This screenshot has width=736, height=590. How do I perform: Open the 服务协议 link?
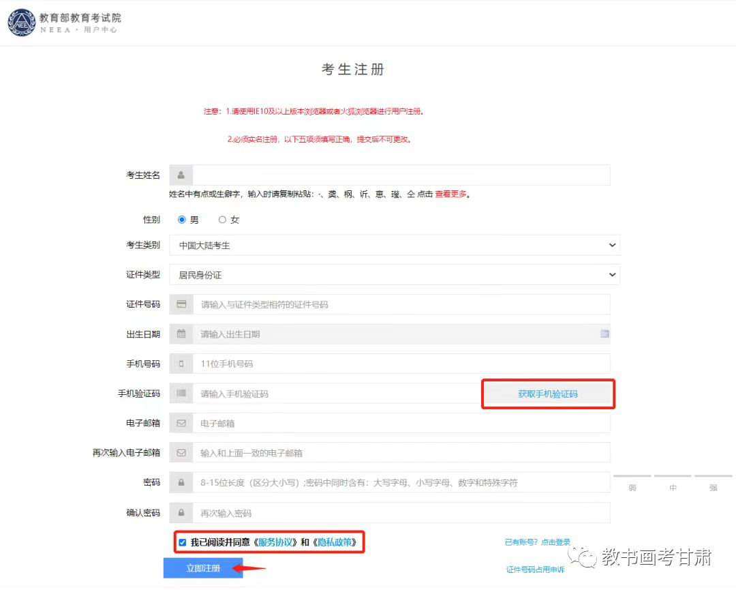point(275,543)
